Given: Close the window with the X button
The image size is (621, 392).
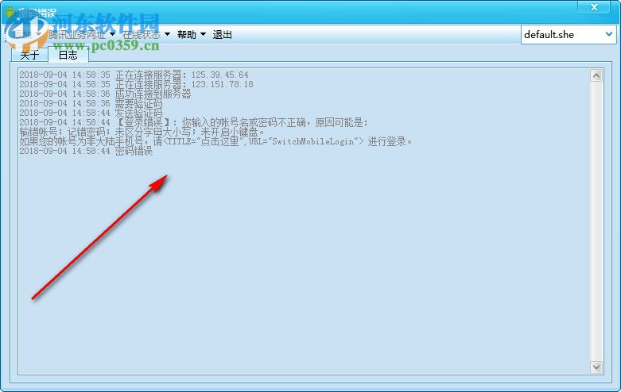Looking at the screenshot, I should [x=594, y=7].
